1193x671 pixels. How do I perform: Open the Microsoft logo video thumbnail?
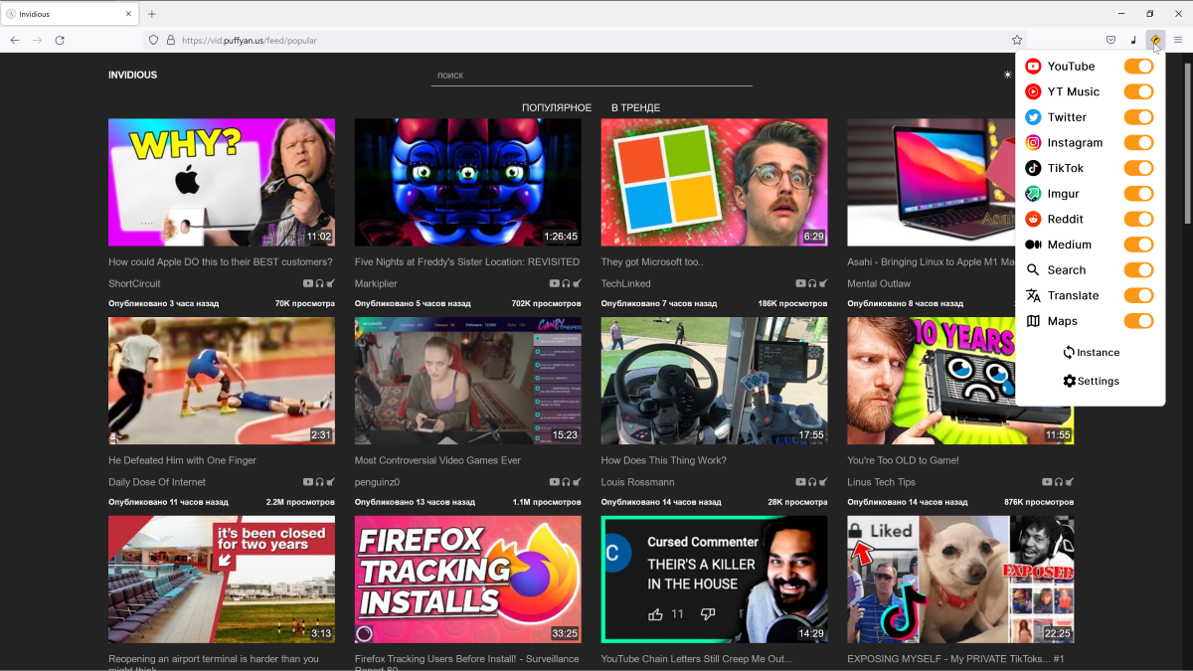[x=715, y=182]
